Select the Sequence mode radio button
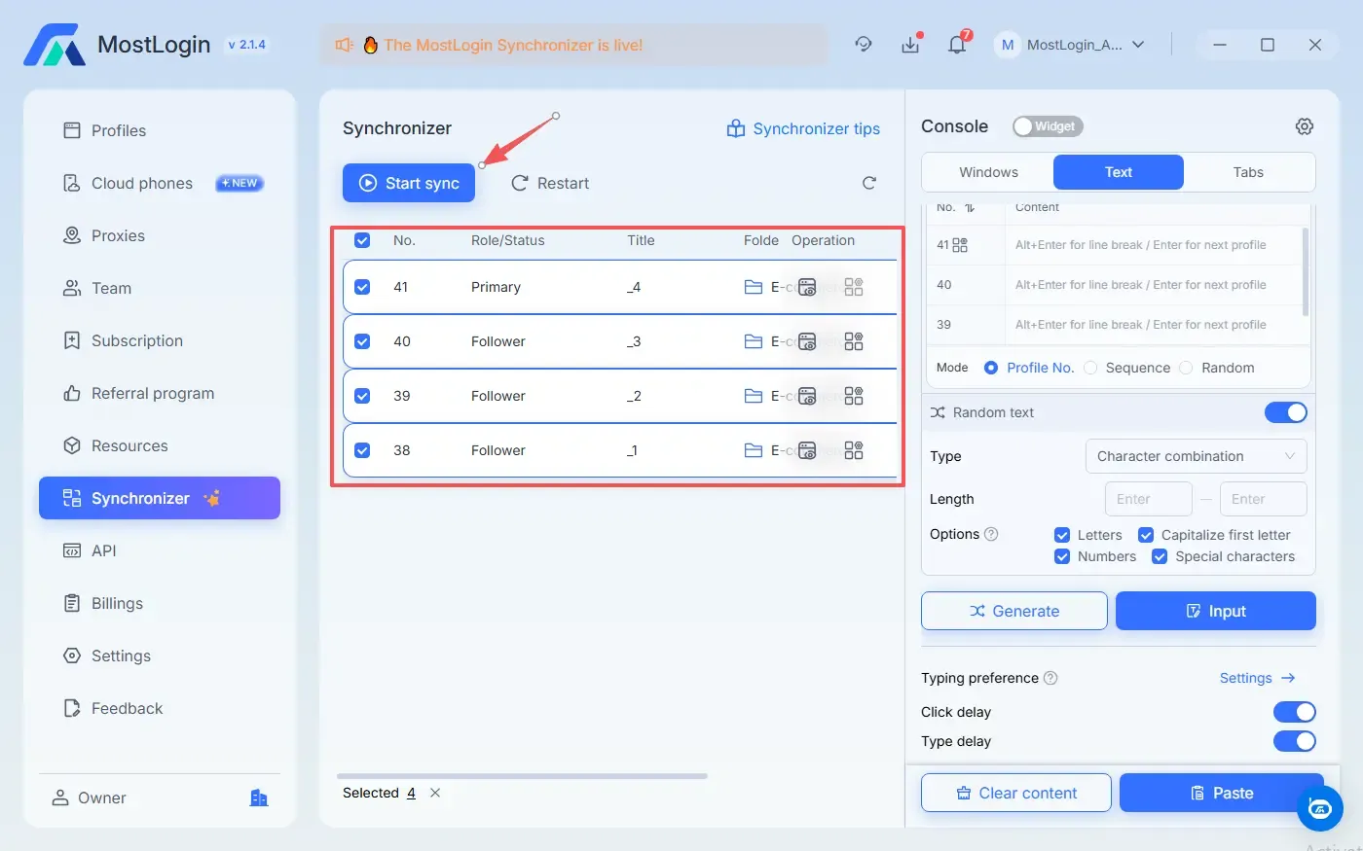This screenshot has height=851, width=1363. (1090, 368)
